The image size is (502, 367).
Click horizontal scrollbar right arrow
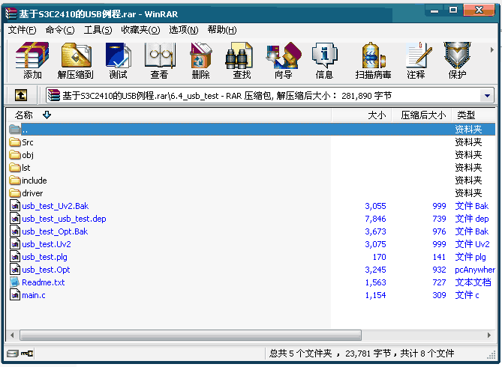(489, 335)
